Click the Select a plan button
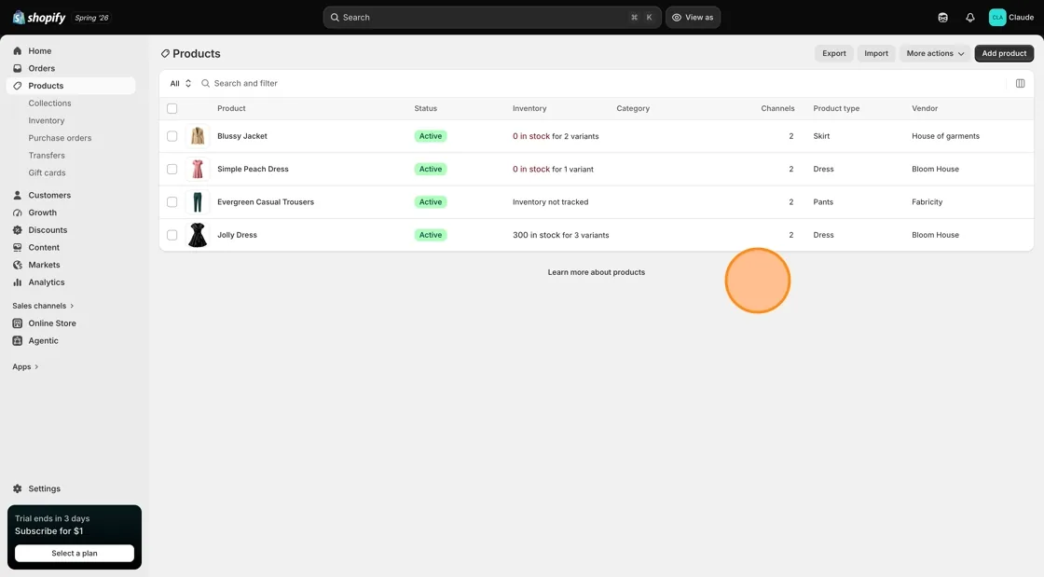 point(75,553)
